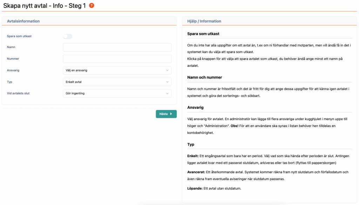Open the Välj en ansvarig dropdown
The image size is (359, 205).
117,70
